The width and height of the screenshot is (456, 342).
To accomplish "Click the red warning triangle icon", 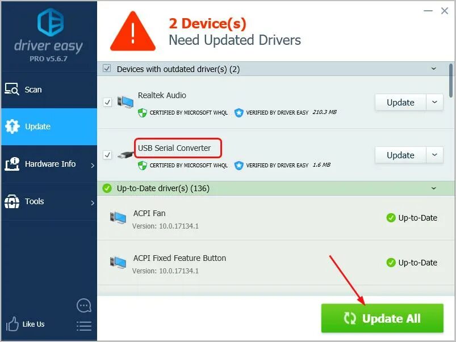I will 133,32.
